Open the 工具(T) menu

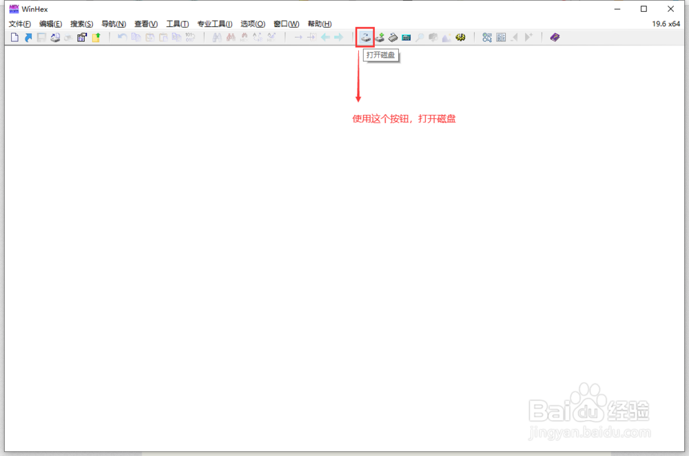pyautogui.click(x=178, y=24)
